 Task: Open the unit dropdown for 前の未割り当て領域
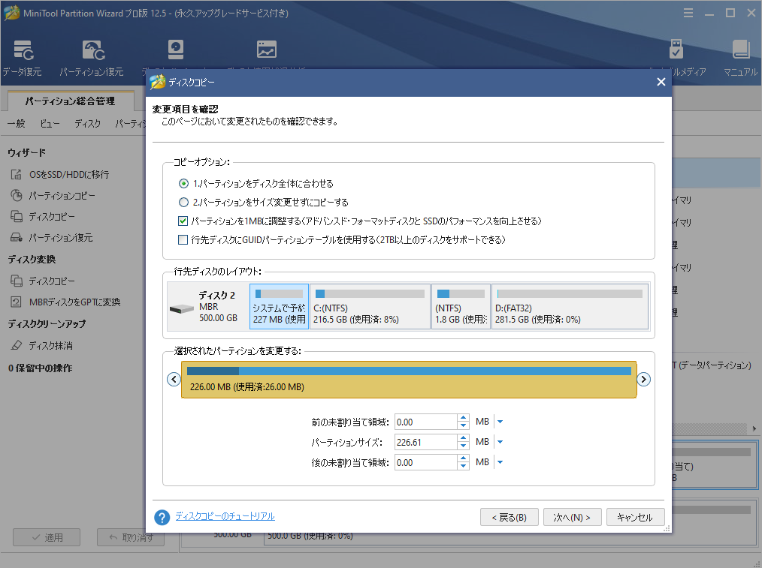500,422
